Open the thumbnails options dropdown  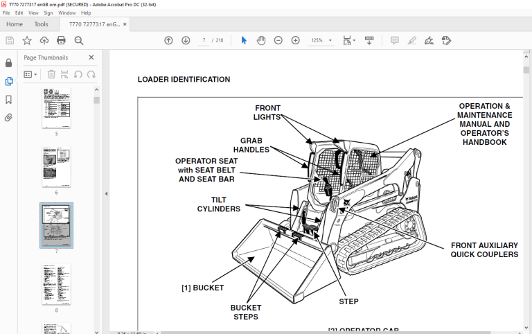(30, 74)
